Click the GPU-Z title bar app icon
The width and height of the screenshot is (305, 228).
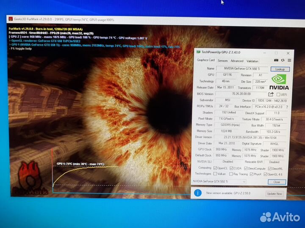[198, 52]
